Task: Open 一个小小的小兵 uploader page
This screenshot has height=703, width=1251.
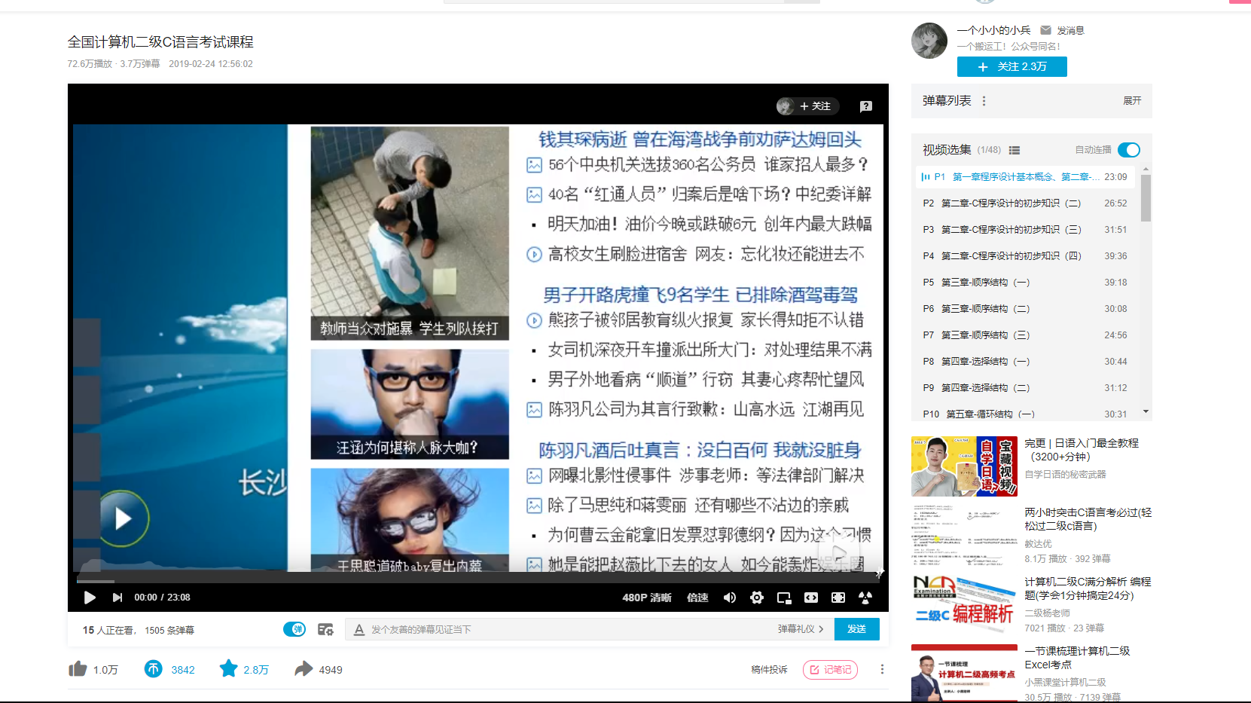Action: coord(993,30)
